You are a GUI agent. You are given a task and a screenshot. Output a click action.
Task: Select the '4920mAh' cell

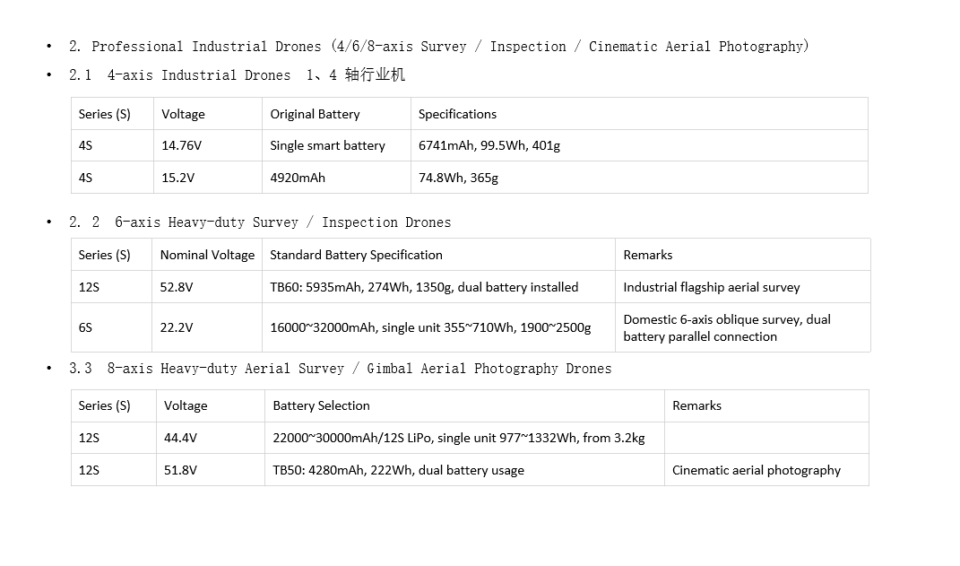coord(336,178)
